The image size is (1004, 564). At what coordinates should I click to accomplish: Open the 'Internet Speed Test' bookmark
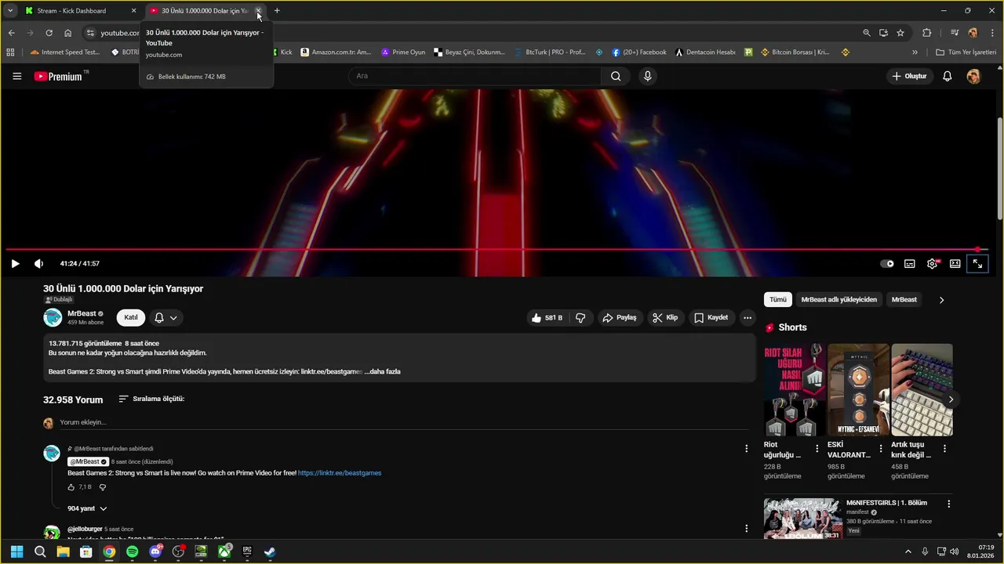(x=65, y=52)
